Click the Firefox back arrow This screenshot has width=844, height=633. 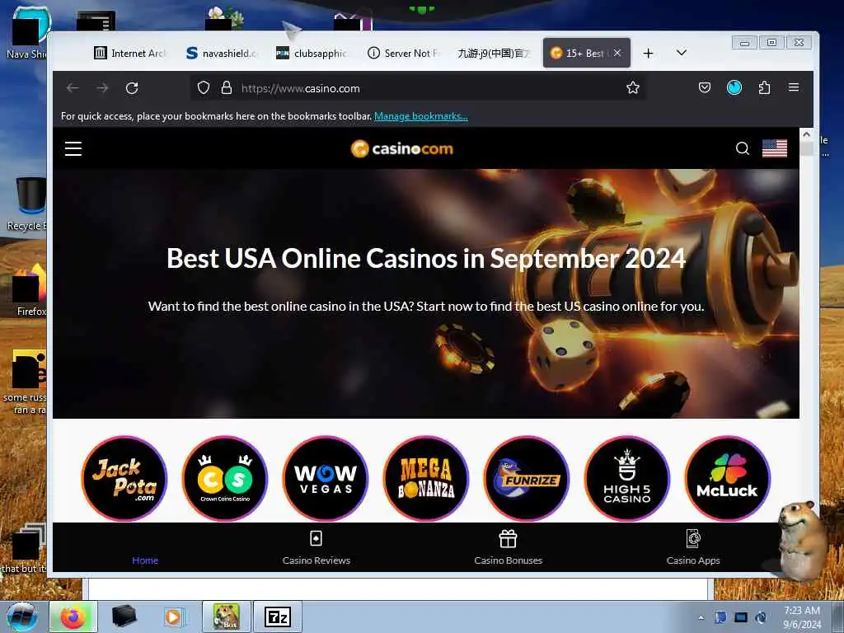pos(73,87)
